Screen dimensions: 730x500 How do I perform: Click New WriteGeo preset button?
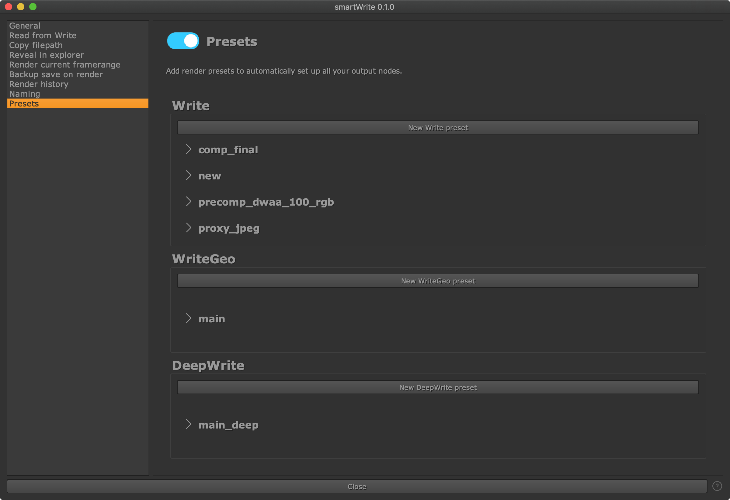pos(438,281)
